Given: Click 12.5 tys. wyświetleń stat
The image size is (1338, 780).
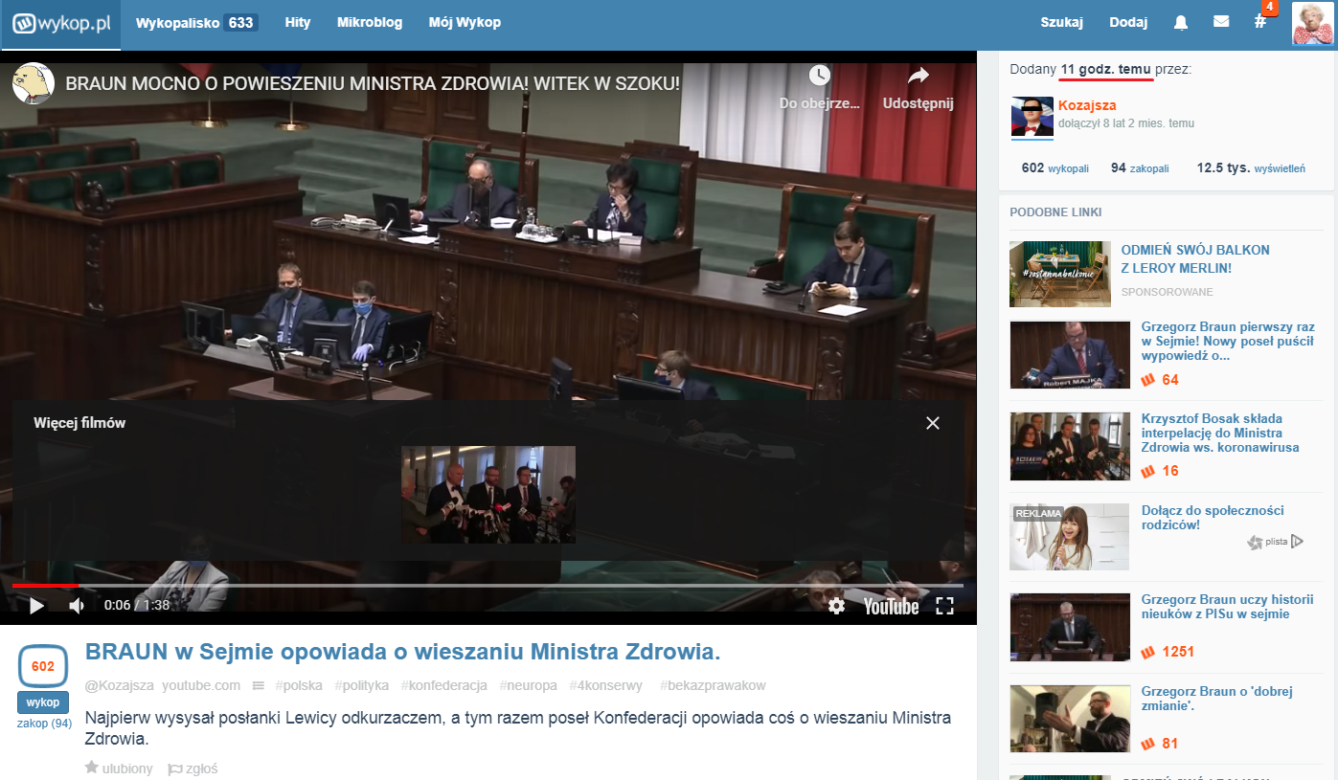Looking at the screenshot, I should point(1251,167).
